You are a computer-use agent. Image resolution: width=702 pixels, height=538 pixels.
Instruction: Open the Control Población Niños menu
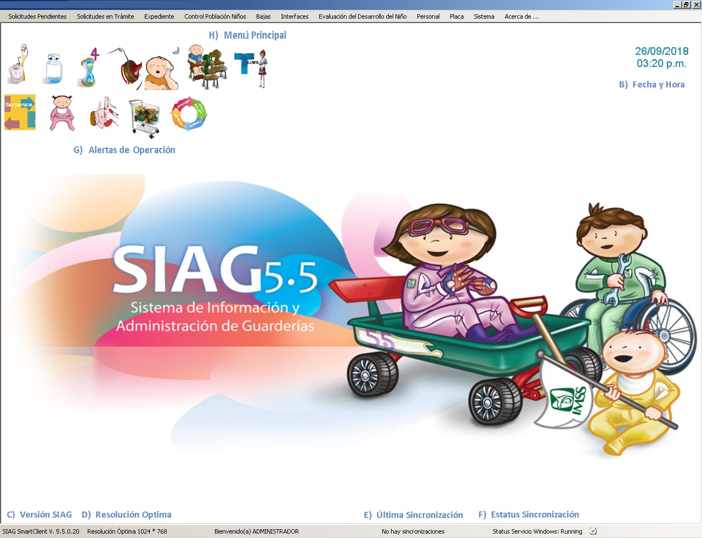tap(215, 16)
